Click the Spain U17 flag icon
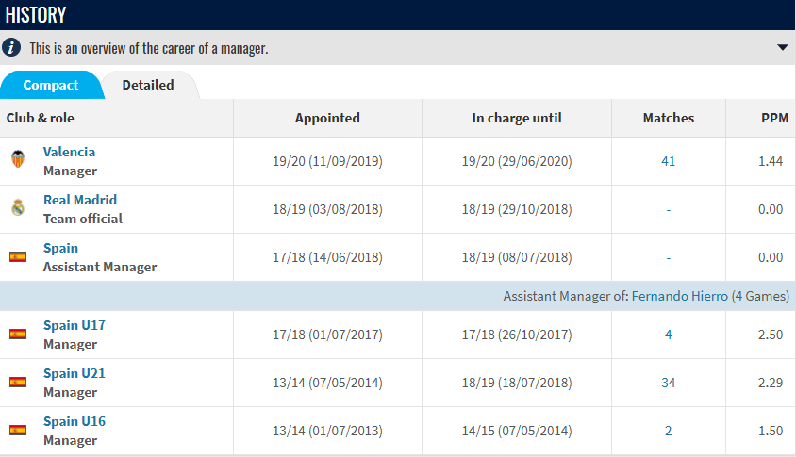 click(18, 334)
